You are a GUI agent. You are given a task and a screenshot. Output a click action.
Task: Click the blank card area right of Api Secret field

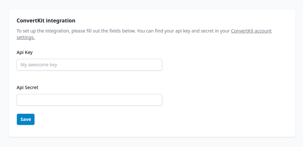pyautogui.click(x=228, y=100)
